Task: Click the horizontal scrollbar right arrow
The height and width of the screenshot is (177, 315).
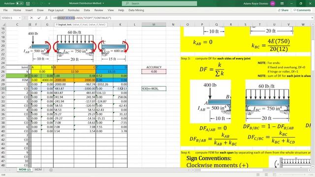Action: coord(310,170)
